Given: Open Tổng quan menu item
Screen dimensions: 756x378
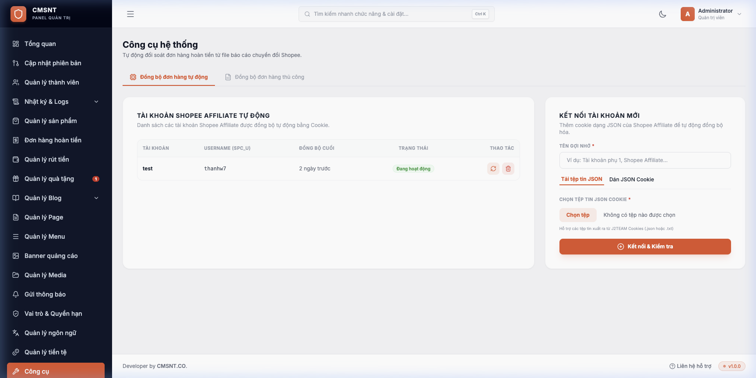Looking at the screenshot, I should (x=56, y=44).
